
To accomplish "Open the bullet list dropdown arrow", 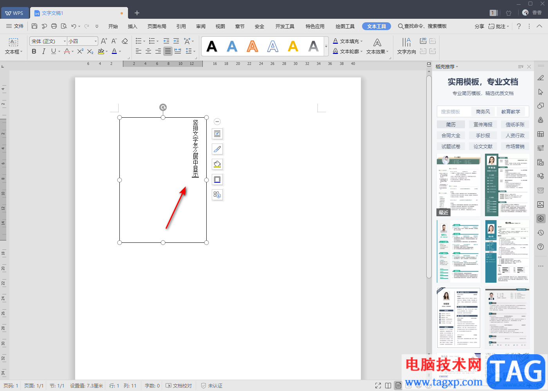I will 144,41.
